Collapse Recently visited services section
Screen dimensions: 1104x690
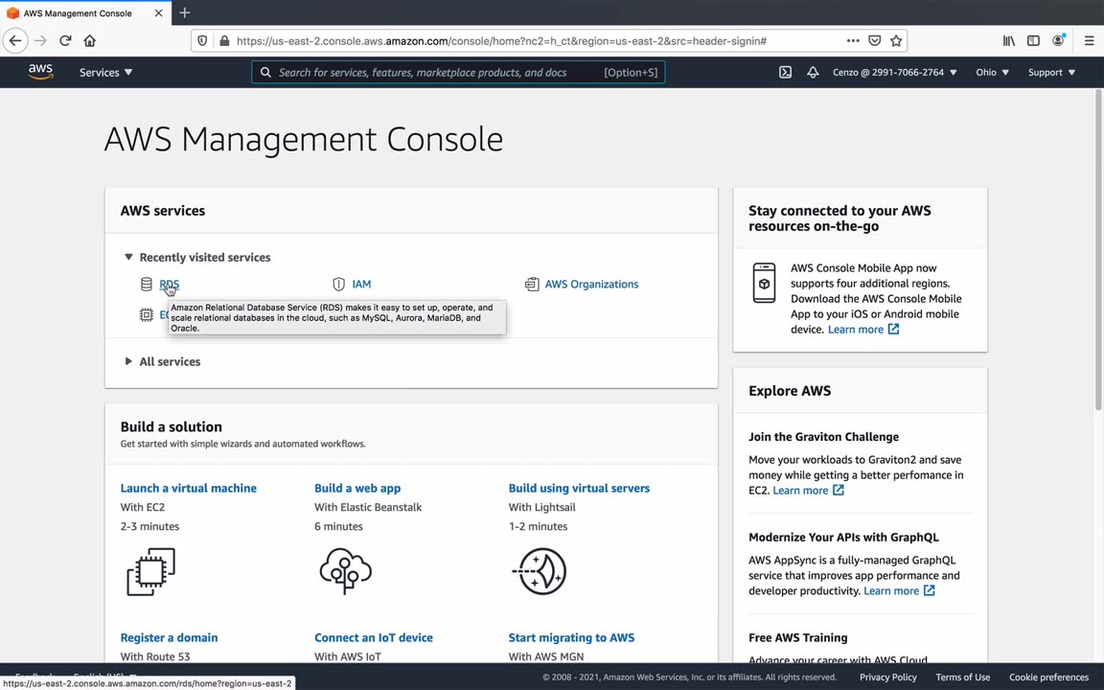(128, 257)
